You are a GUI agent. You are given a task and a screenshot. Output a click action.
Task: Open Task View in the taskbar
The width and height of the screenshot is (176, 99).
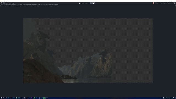pos(6,98)
